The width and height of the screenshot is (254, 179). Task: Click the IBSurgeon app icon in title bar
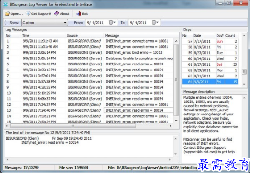coord(6,4)
